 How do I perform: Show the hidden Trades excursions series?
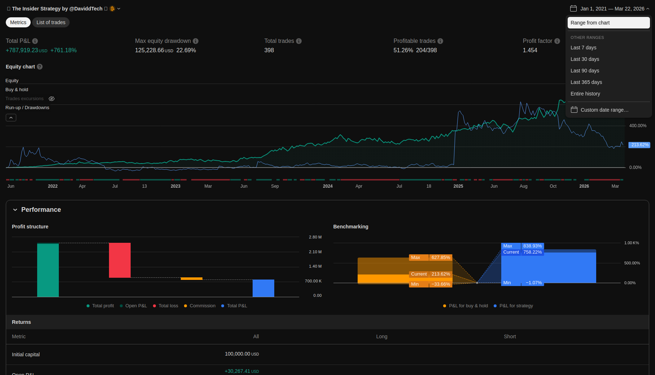click(52, 99)
